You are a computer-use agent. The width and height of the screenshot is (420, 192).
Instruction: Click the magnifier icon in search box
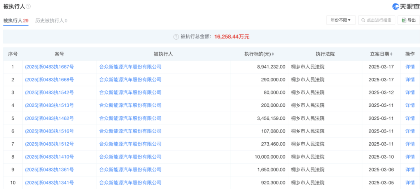363,20
